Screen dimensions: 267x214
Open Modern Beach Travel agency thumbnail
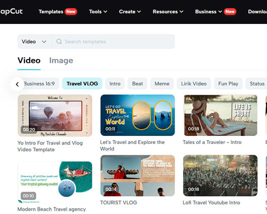click(55, 182)
